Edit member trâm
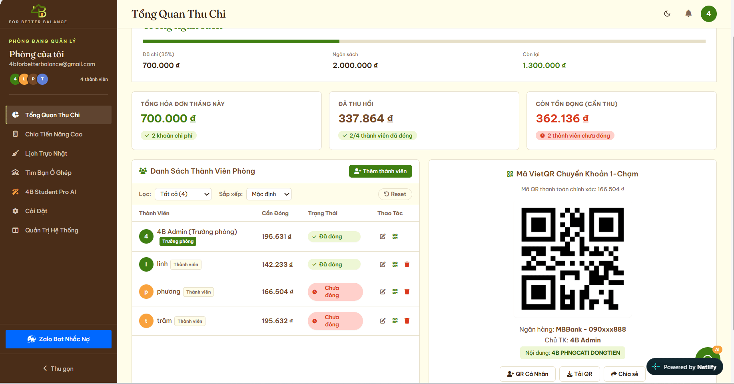Image resolution: width=734 pixels, height=384 pixels. pyautogui.click(x=383, y=321)
